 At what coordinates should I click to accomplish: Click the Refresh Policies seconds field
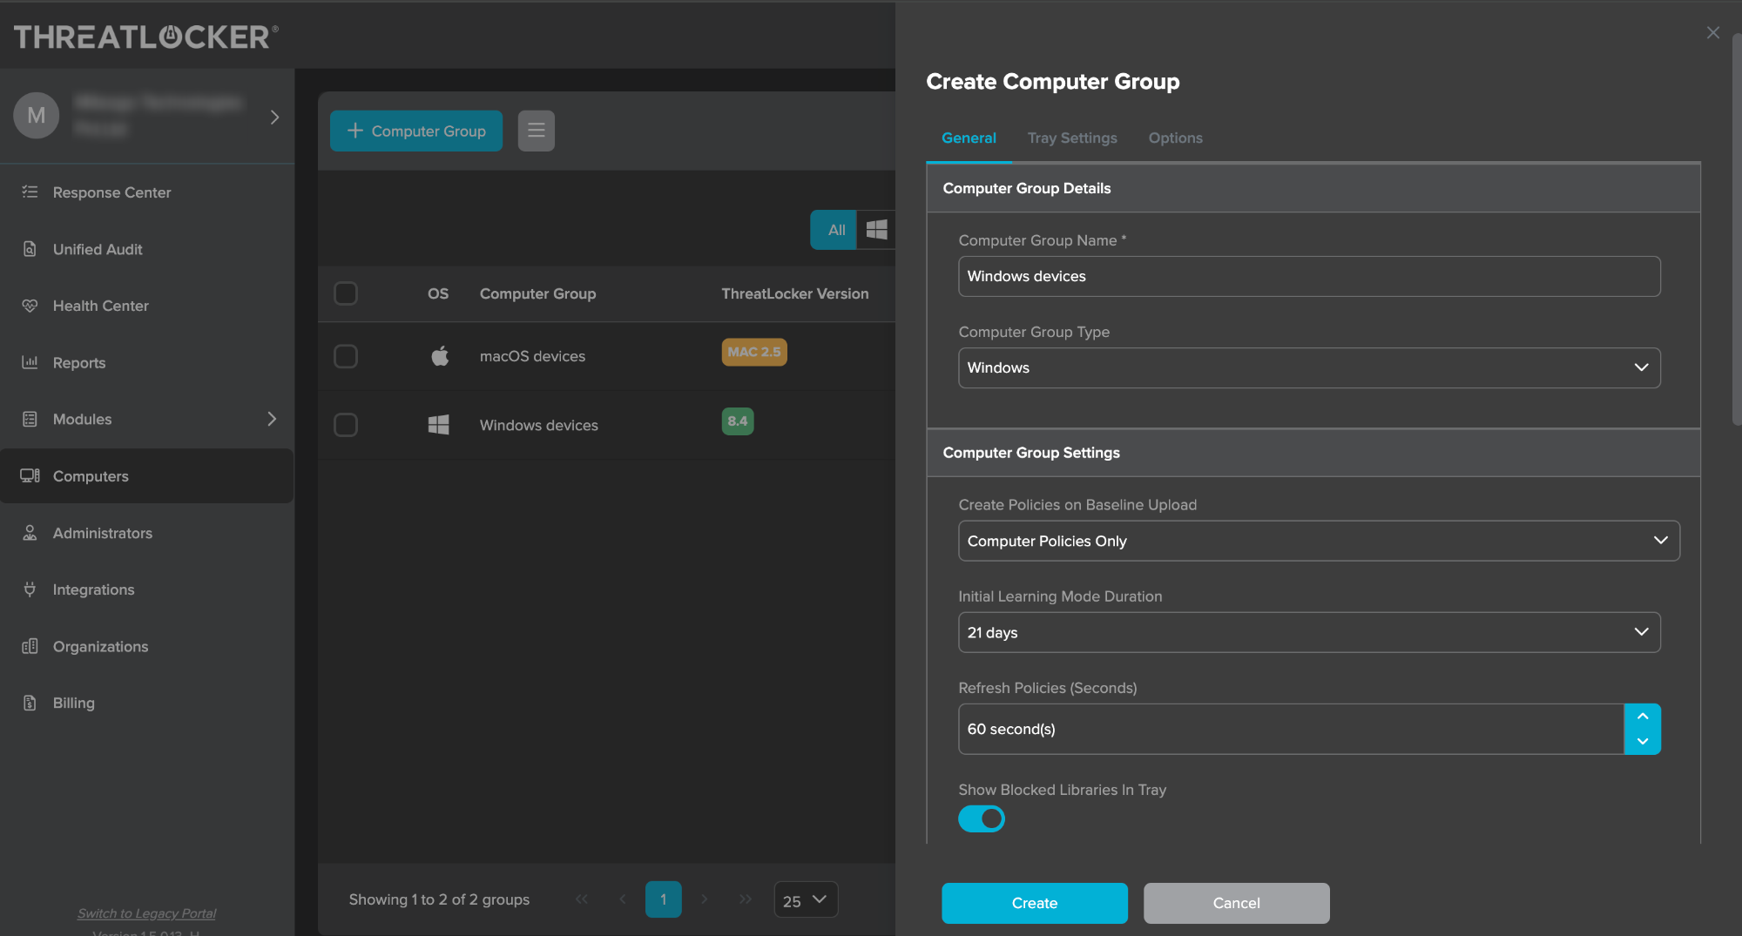click(x=1291, y=729)
